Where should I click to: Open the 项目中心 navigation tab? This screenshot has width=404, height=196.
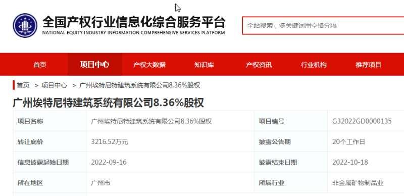[x=94, y=65]
